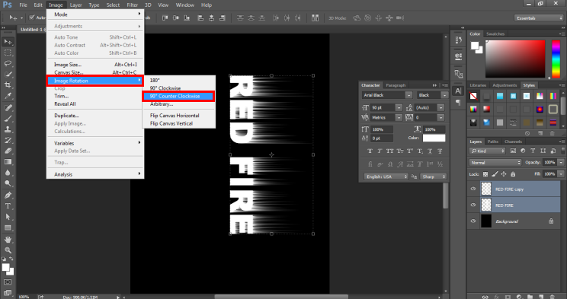Open the Arial Black font family dropdown
This screenshot has height=299, width=567.
[x=408, y=95]
